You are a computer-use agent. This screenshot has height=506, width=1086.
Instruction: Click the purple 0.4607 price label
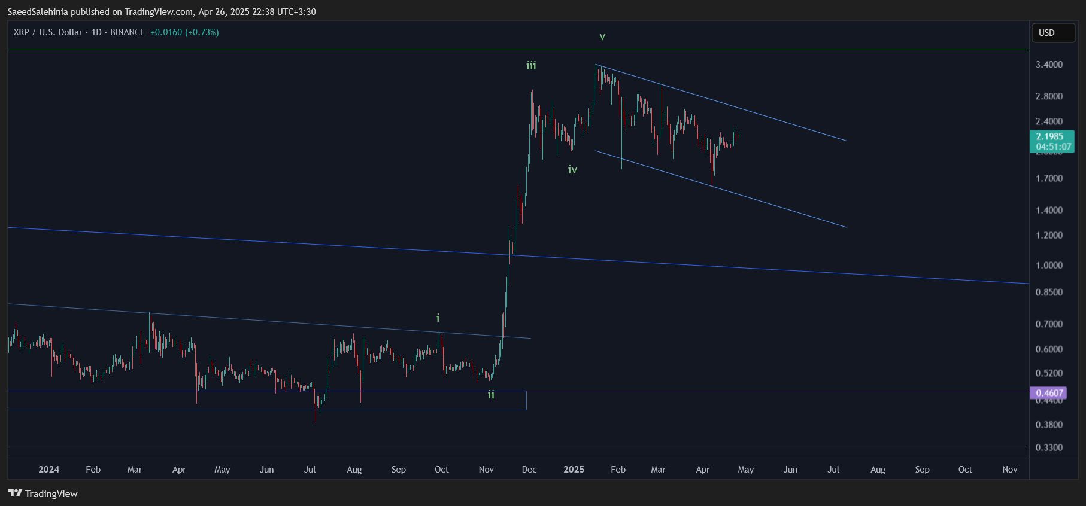click(x=1048, y=393)
